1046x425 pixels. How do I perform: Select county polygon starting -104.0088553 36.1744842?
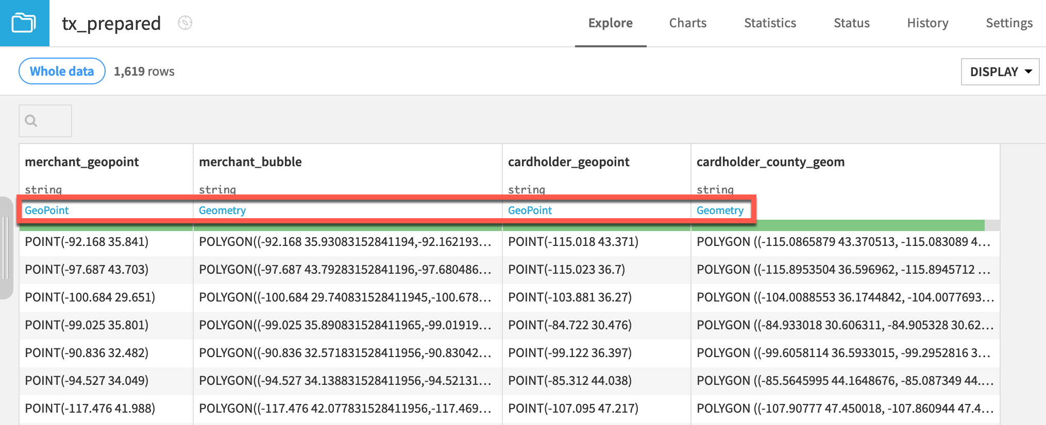click(x=846, y=297)
